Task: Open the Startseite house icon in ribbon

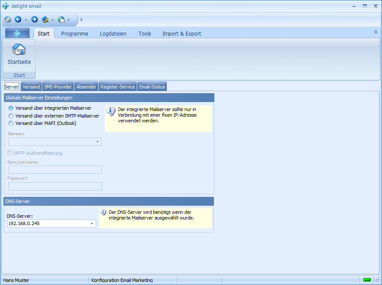Action: [x=19, y=50]
